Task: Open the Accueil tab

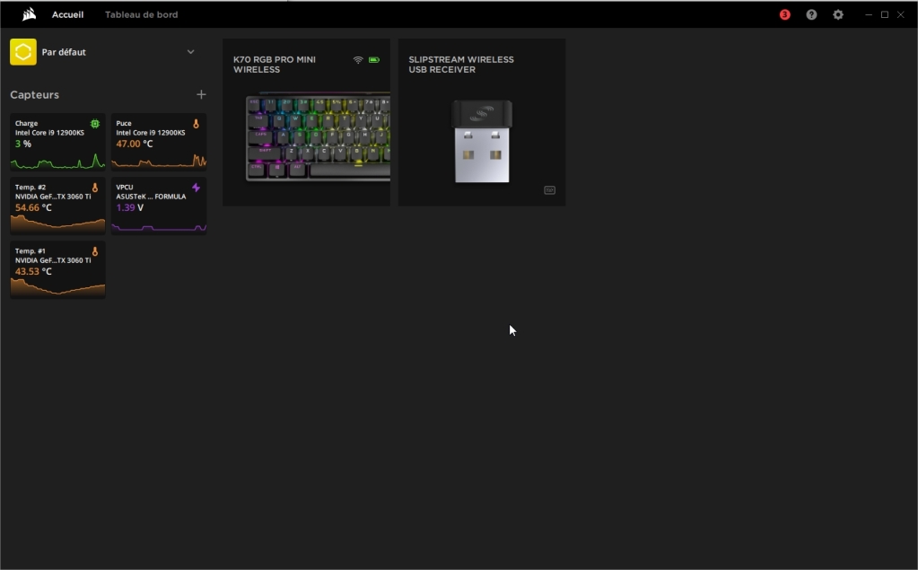Action: point(67,14)
